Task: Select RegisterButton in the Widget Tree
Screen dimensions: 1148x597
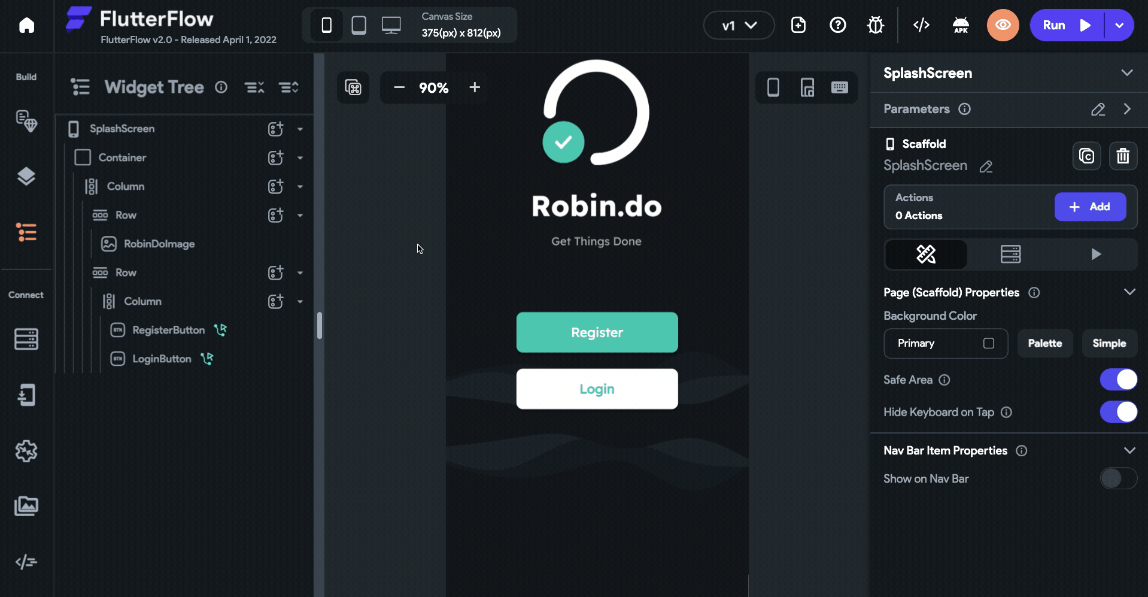Action: pos(168,330)
